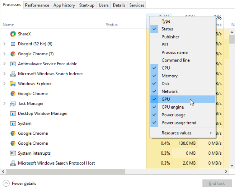This screenshot has height=192, width=235.
Task: Sort by the Status column header
Action: (125, 22)
